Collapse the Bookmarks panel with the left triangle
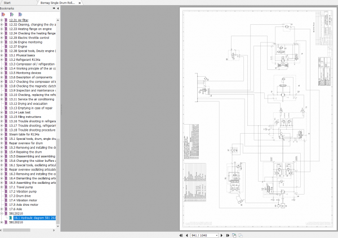The height and width of the screenshot is (238, 338). (x=58, y=8)
